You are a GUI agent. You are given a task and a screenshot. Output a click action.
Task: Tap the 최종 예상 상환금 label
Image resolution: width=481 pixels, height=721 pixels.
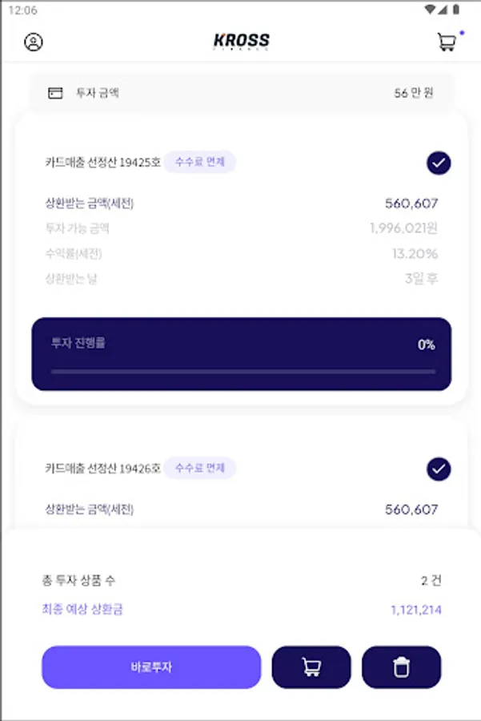click(82, 610)
